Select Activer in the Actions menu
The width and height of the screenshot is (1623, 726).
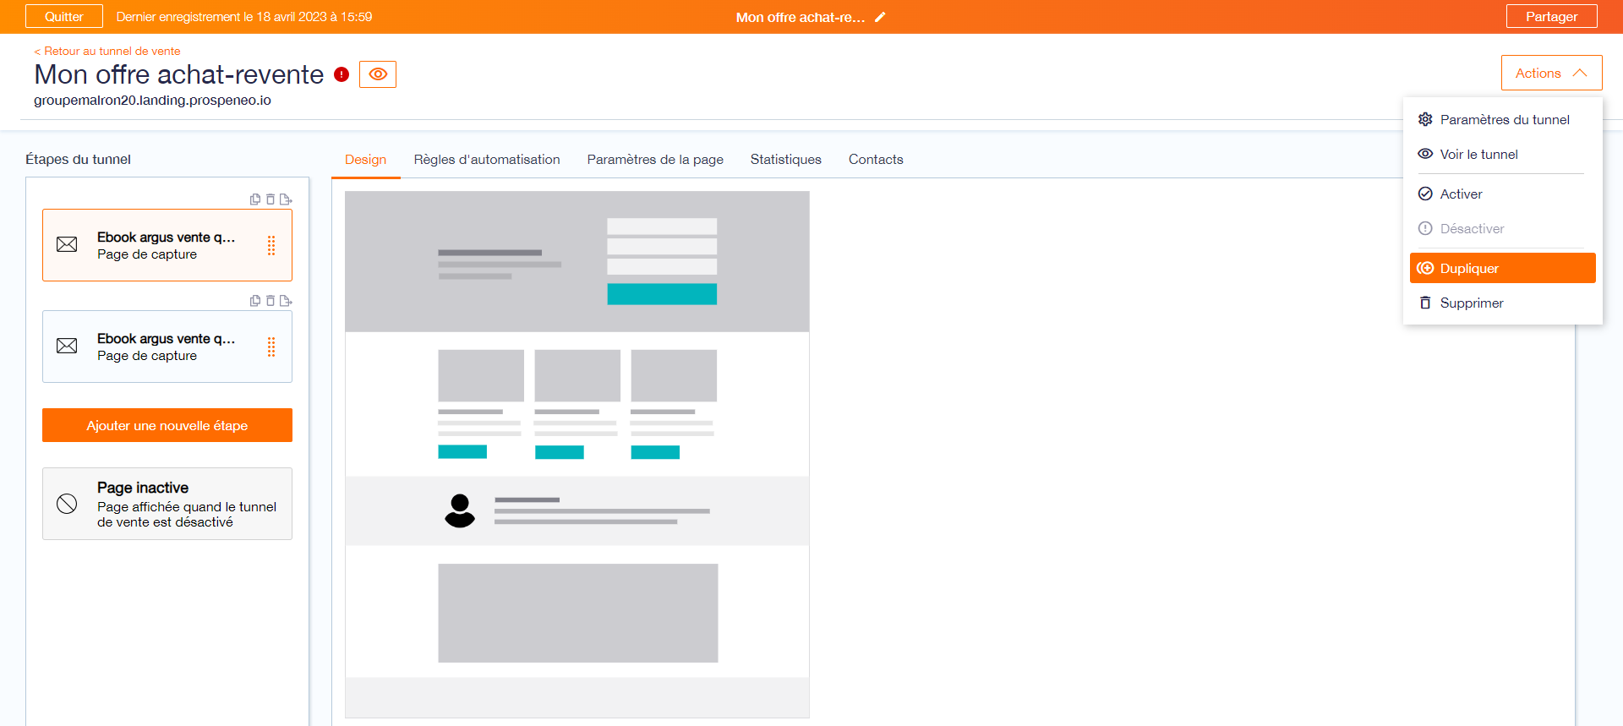(x=1502, y=194)
